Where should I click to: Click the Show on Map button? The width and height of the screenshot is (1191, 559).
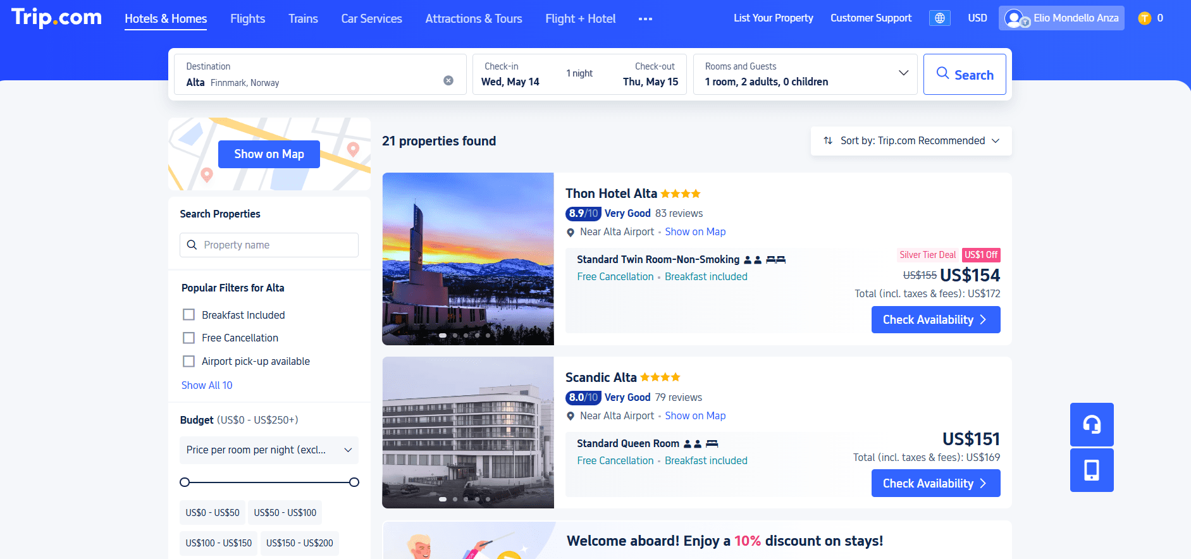[x=269, y=154]
